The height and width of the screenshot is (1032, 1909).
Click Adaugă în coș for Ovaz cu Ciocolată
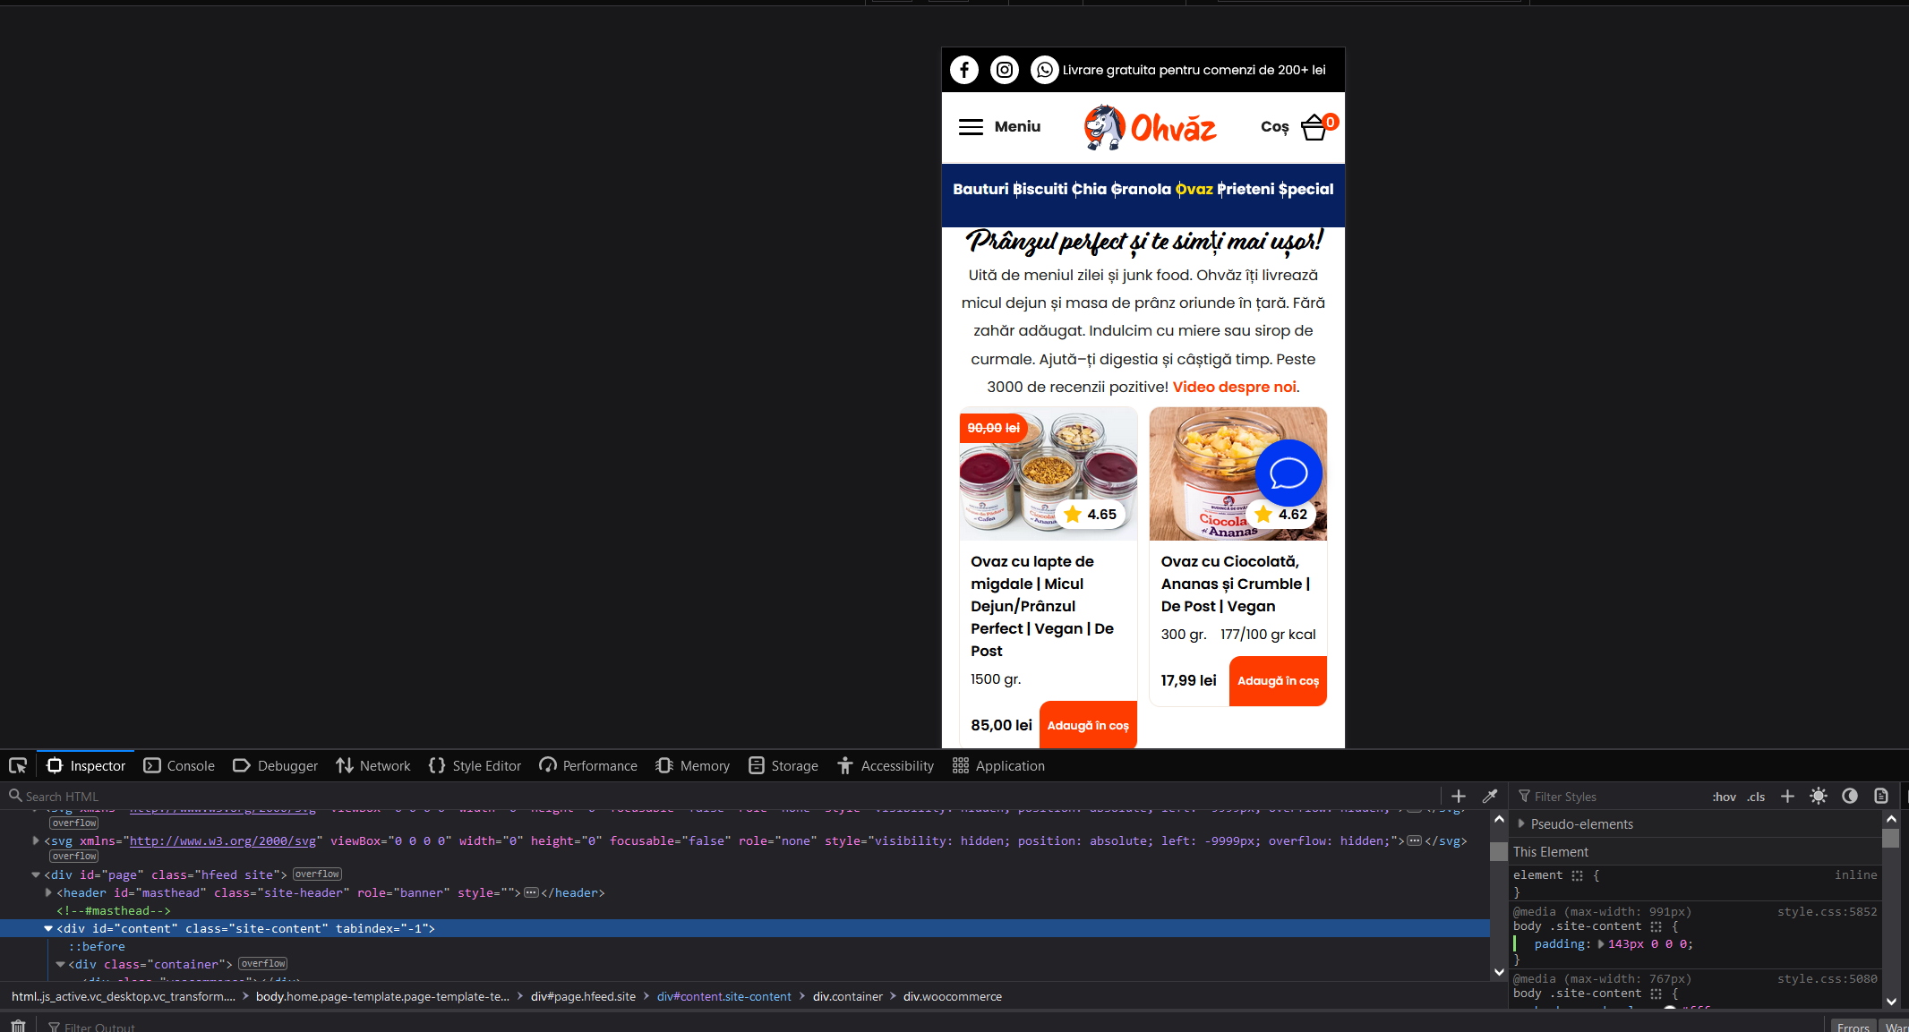point(1278,680)
